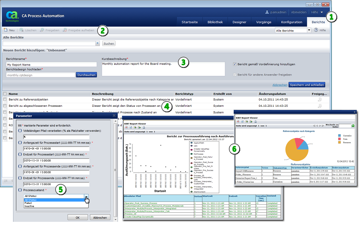Toggle 'Bericht gemäß Vordefinierung hinzufügen' checkbox
This screenshot has height=226, width=363.
point(235,64)
